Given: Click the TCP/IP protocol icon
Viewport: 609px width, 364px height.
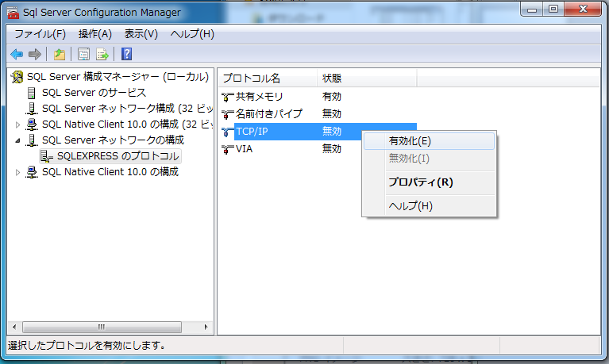Looking at the screenshot, I should click(x=228, y=132).
